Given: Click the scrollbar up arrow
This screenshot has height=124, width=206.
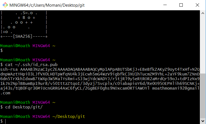Looking at the screenshot, I should pyautogui.click(x=203, y=13).
